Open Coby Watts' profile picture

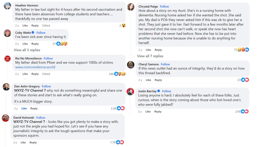pyautogui.click(x=8, y=33)
